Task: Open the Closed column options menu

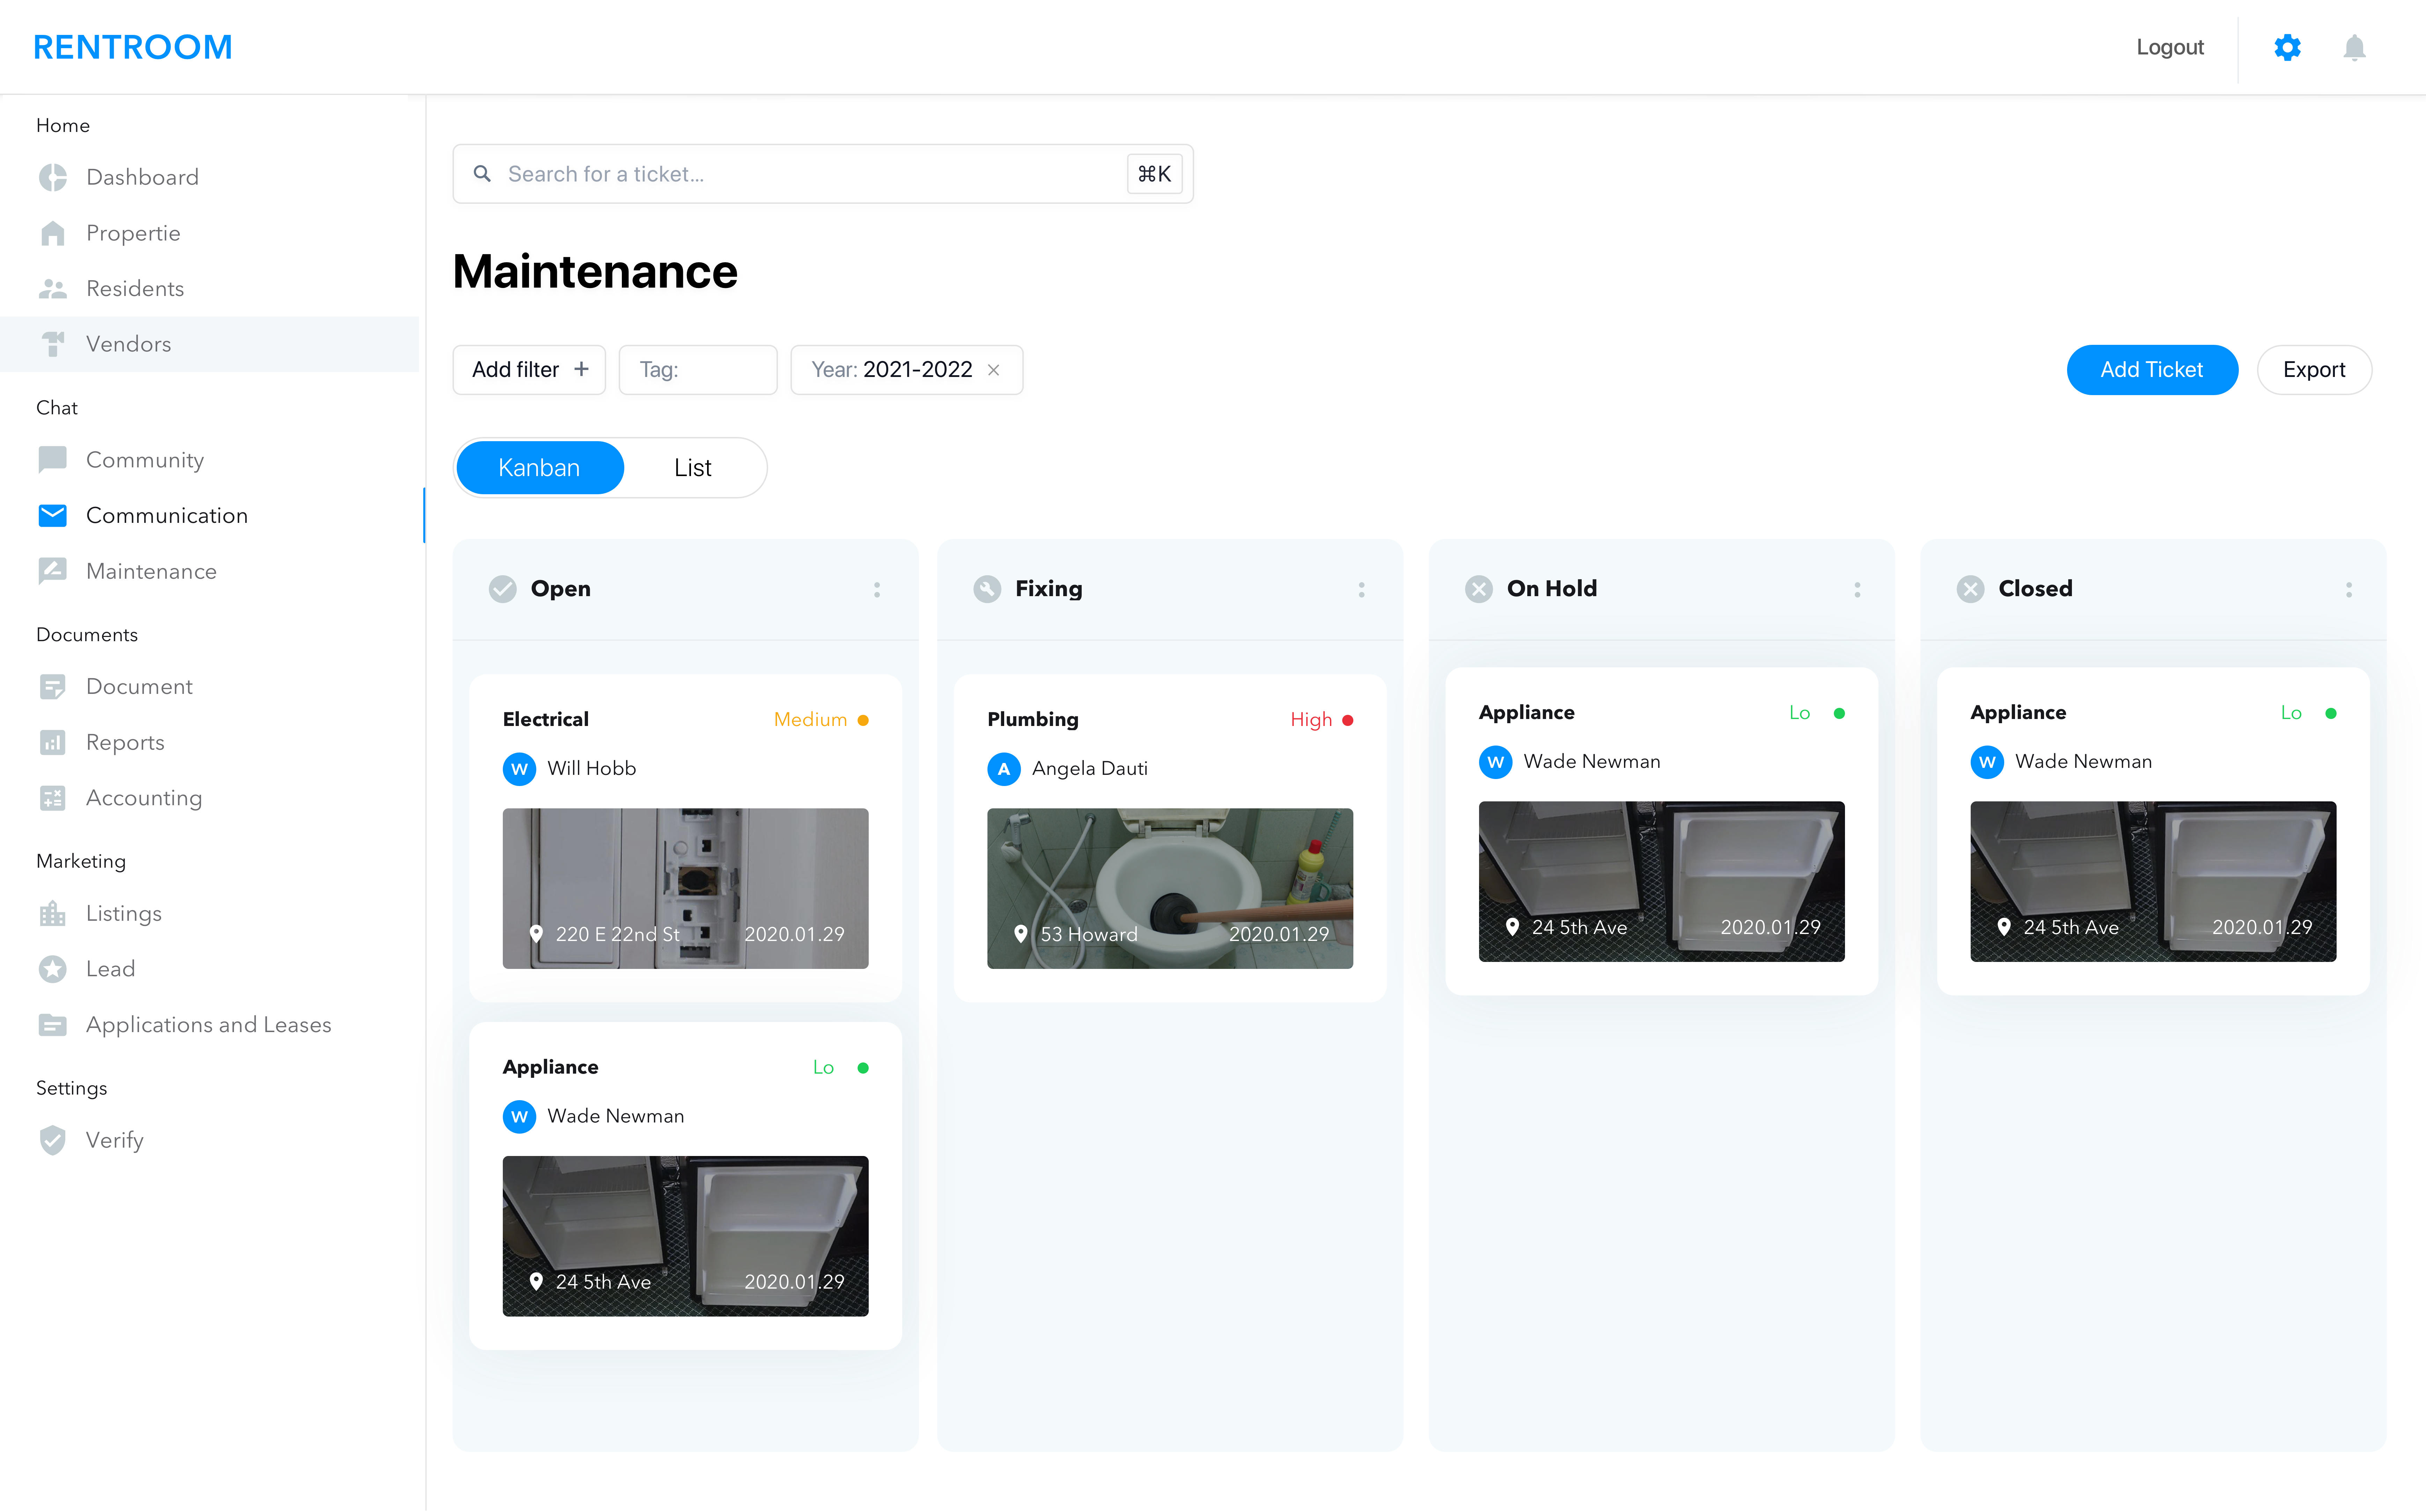Action: [x=2349, y=589]
